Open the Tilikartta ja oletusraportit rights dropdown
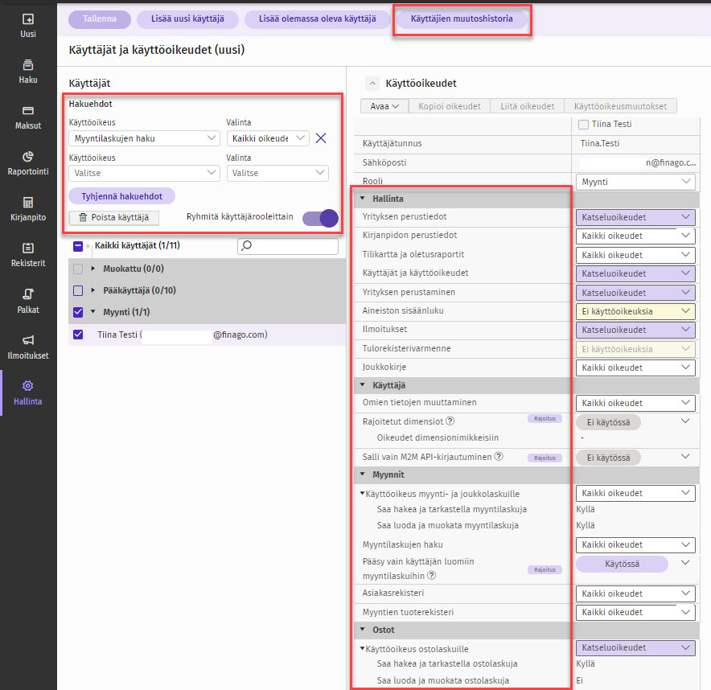 click(635, 255)
